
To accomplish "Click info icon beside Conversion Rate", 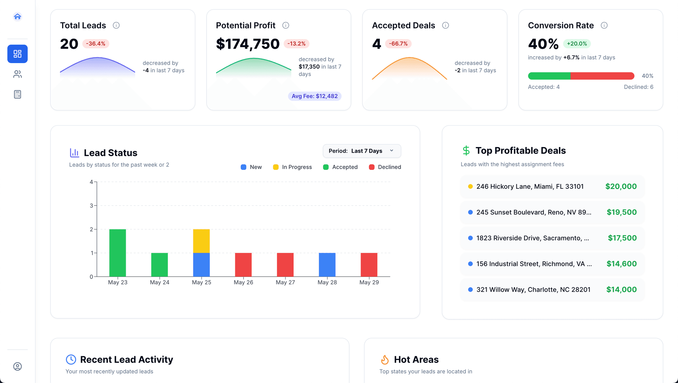I will [x=604, y=25].
